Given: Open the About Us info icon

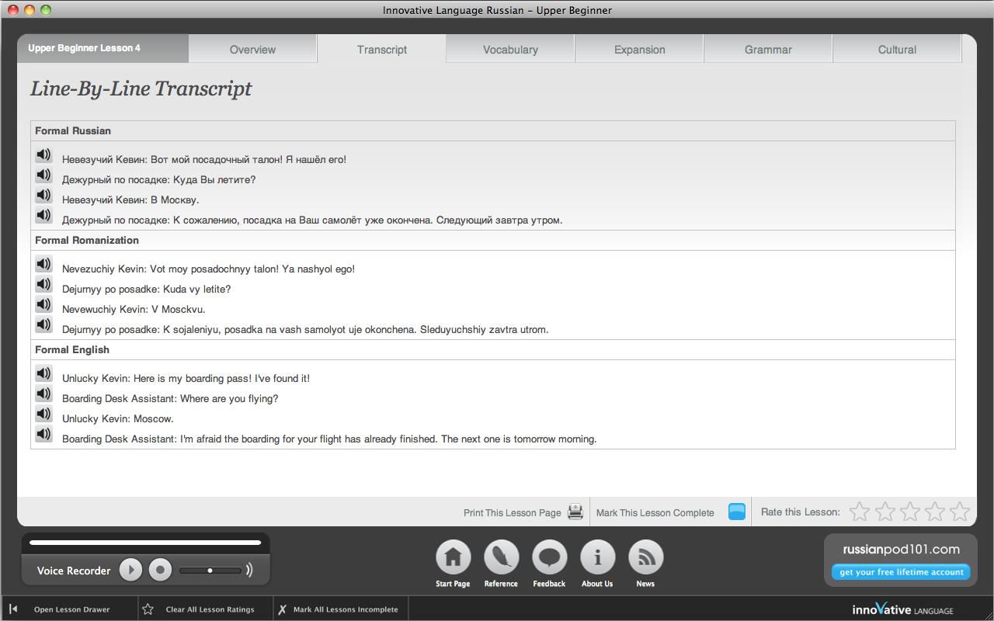Looking at the screenshot, I should click(597, 557).
